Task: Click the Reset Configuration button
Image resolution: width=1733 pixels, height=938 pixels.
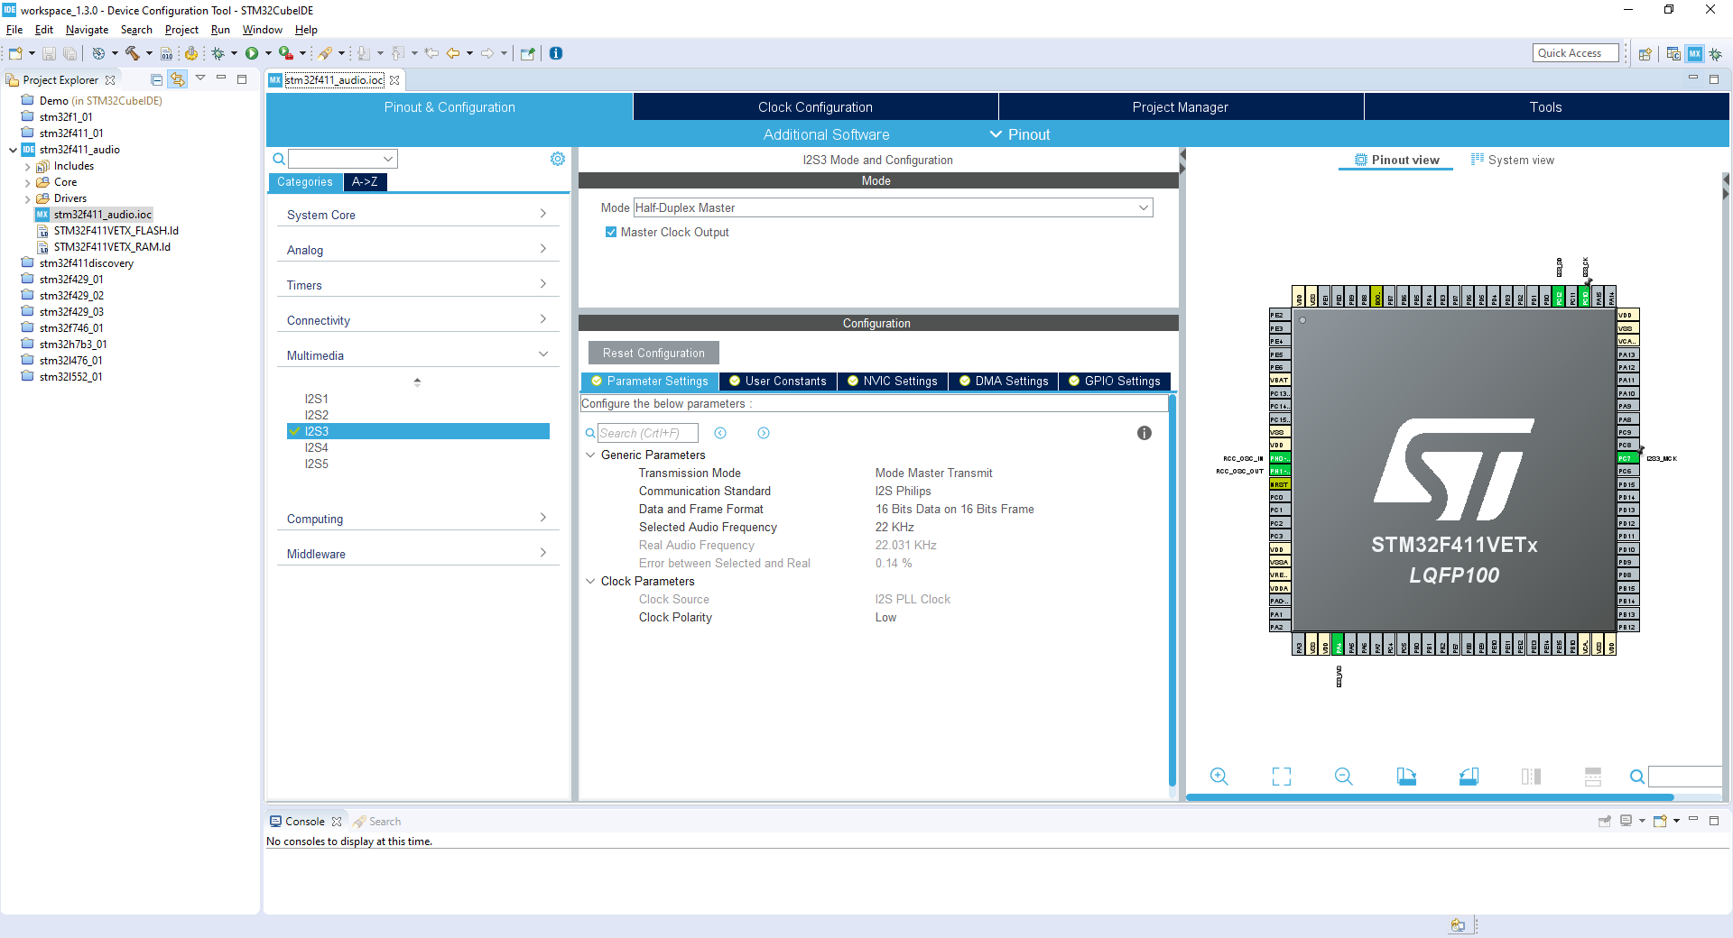Action: click(x=653, y=353)
